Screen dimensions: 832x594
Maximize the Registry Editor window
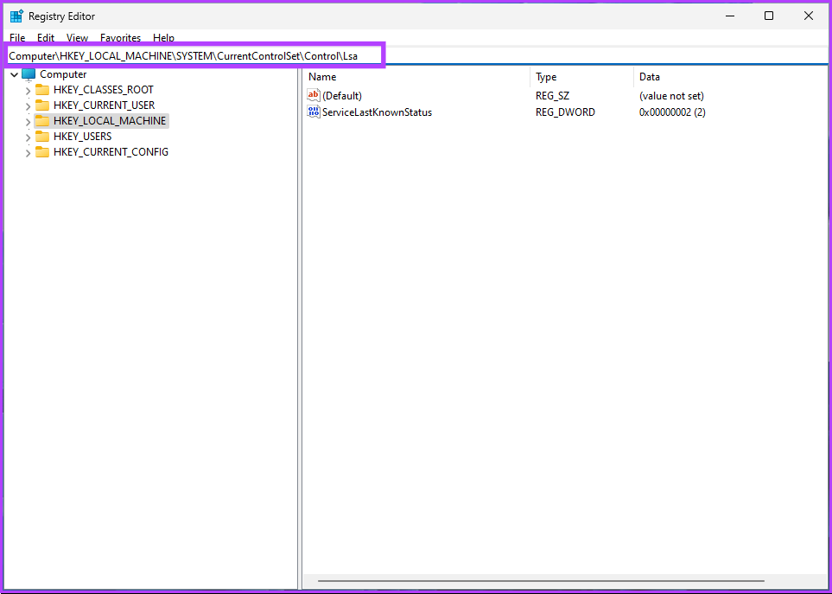tap(769, 16)
